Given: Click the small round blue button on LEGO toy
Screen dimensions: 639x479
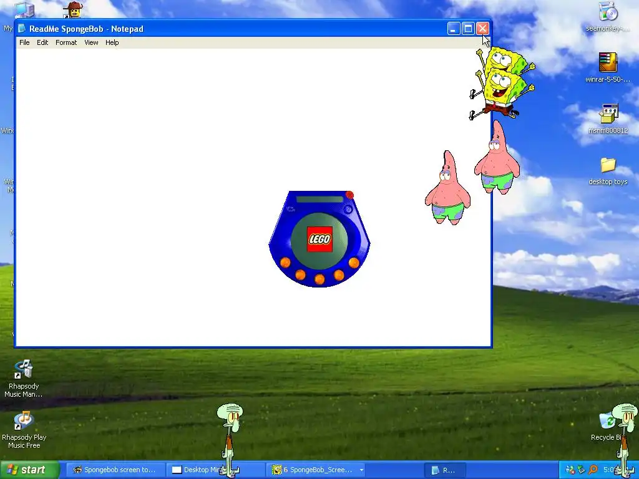Looking at the screenshot, I should coord(348,210).
